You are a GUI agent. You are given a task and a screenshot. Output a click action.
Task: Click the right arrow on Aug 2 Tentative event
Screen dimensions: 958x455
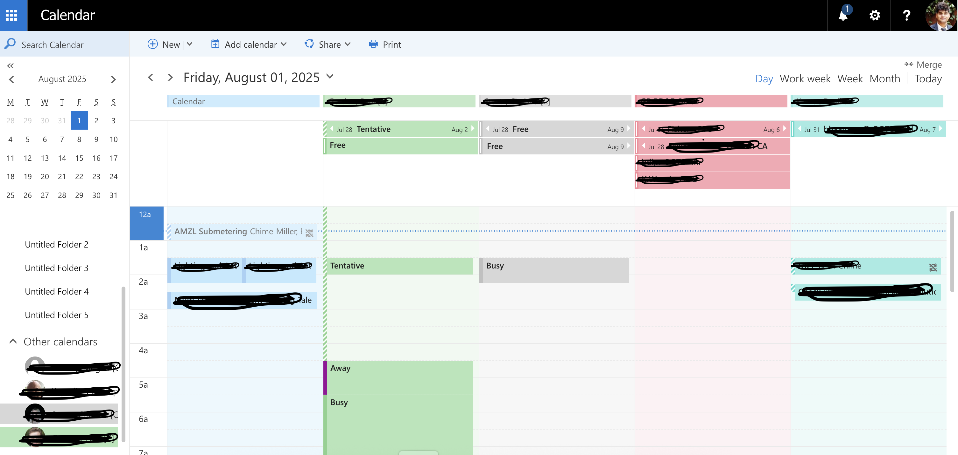473,128
